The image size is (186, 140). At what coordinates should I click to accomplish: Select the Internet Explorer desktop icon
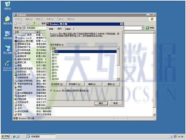tap(7, 66)
